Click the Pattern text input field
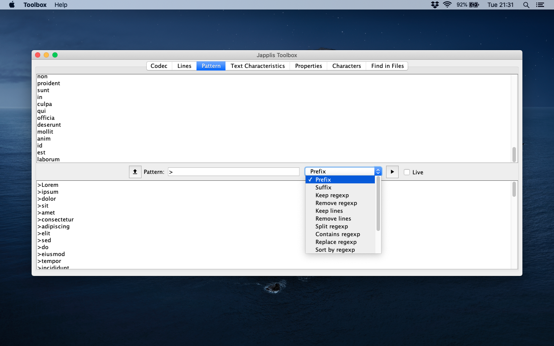Screen dimensions: 554x346 234,172
